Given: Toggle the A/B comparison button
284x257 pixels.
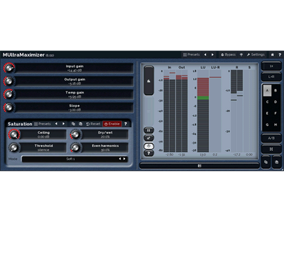Looking at the screenshot, I should click(271, 138).
